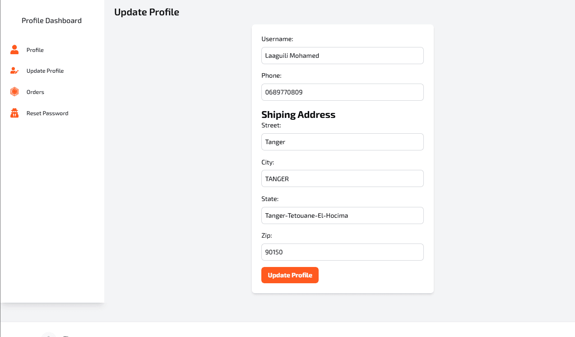Focus the City field containing TANGER
Viewport: 575px width, 337px height.
342,178
